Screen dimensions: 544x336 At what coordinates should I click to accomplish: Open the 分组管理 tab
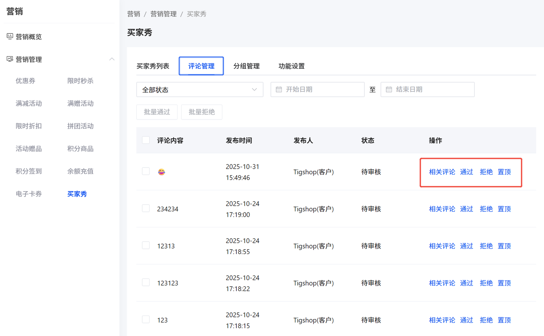pyautogui.click(x=246, y=66)
